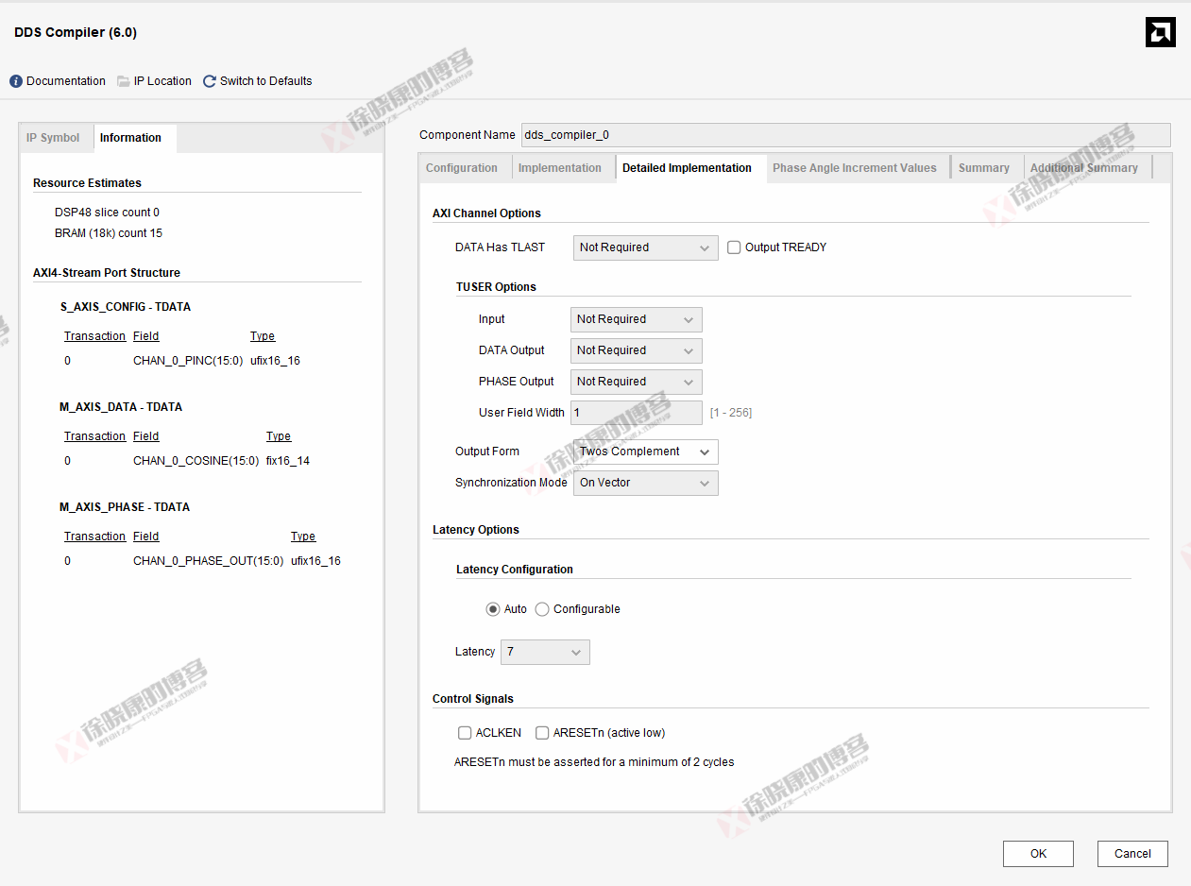Click Switch to Defaults refresh icon

(210, 81)
